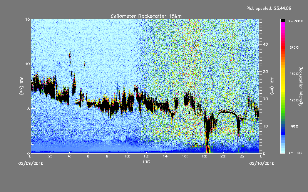The height and width of the screenshot is (192, 308).
Task: Click the 240.0 colorbar value label
Action: (294, 47)
